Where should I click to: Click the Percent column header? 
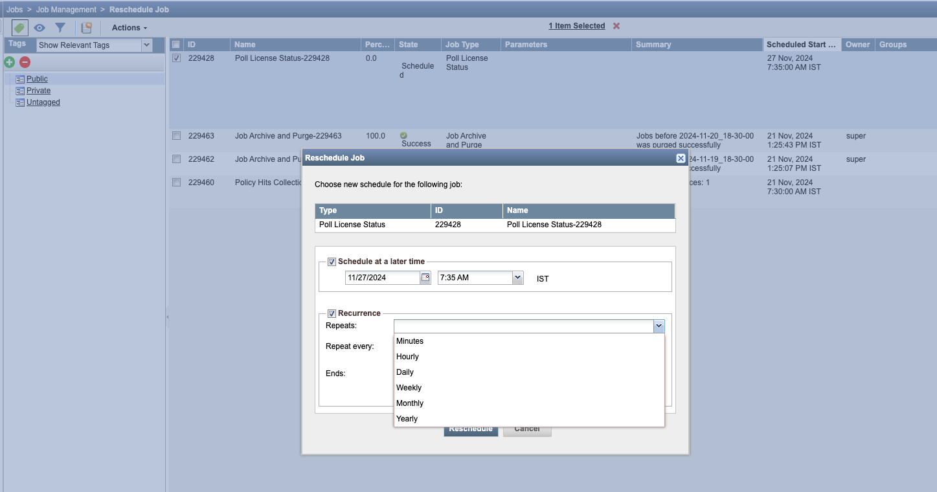pyautogui.click(x=378, y=45)
